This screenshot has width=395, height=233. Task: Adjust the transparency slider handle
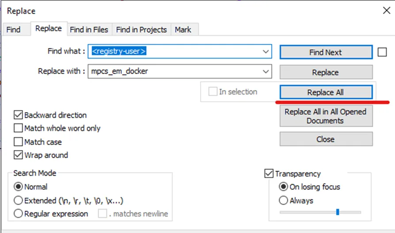pyautogui.click(x=338, y=212)
